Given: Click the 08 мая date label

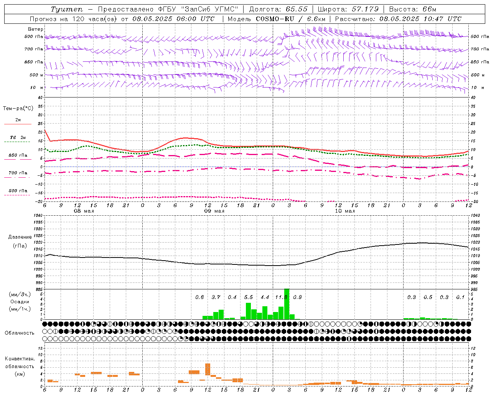Looking at the screenshot, I should point(84,211).
